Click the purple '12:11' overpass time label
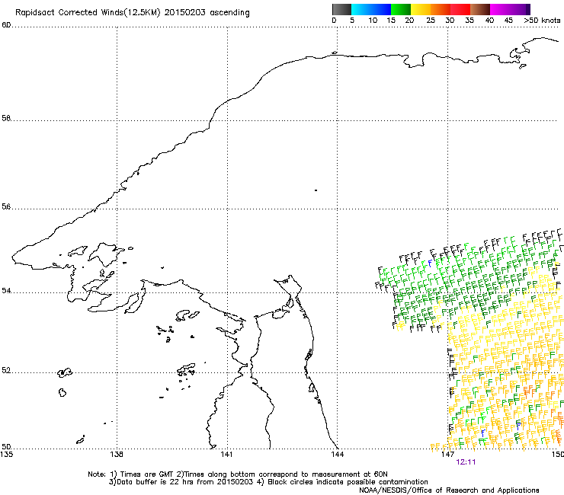 pos(466,462)
